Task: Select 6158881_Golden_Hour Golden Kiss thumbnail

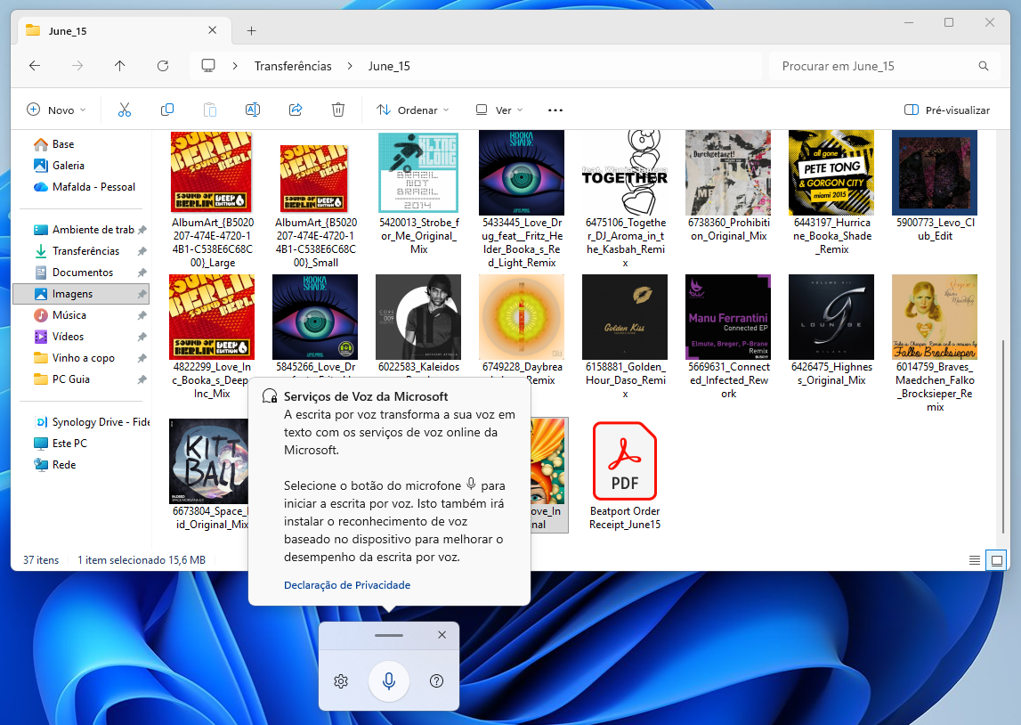Action: coord(625,317)
